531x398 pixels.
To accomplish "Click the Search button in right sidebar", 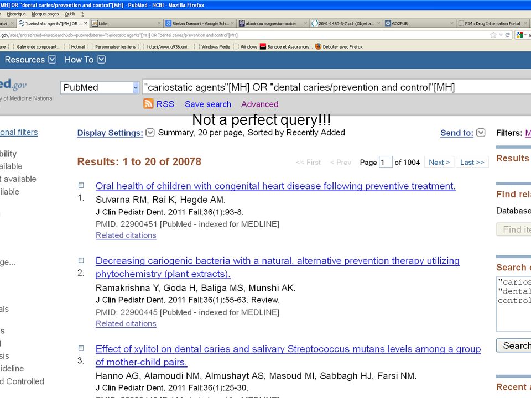I will [514, 345].
